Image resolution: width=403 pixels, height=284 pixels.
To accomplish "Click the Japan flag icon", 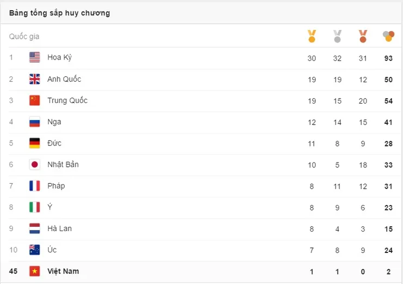I will tap(35, 165).
